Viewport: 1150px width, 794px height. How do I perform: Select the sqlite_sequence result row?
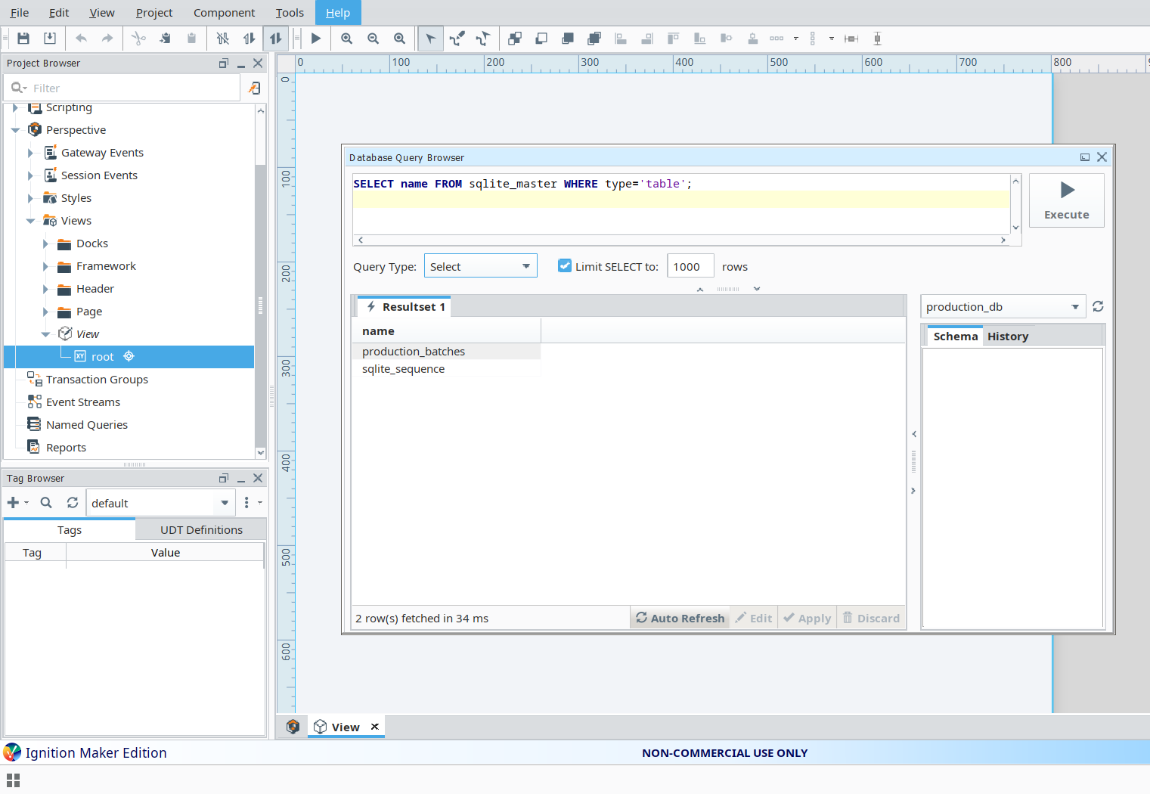pyautogui.click(x=446, y=368)
